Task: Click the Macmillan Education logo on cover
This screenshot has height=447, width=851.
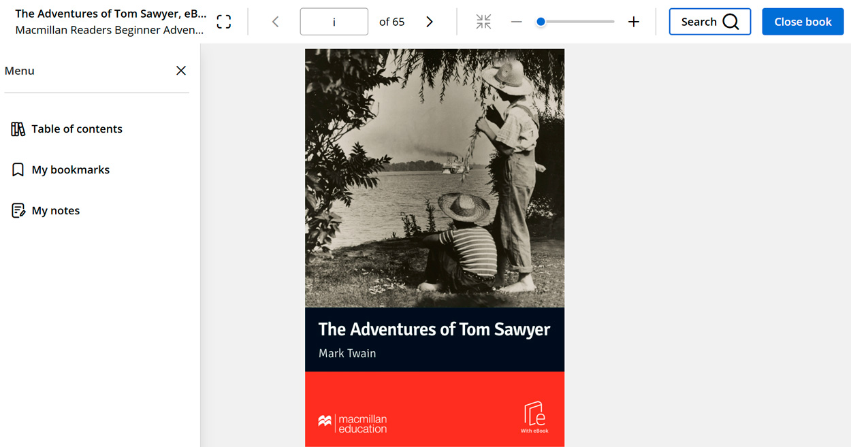Action: coord(352,423)
